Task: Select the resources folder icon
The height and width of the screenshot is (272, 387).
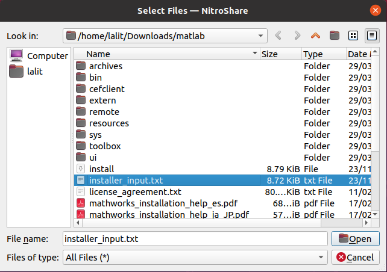Action: tap(81, 123)
